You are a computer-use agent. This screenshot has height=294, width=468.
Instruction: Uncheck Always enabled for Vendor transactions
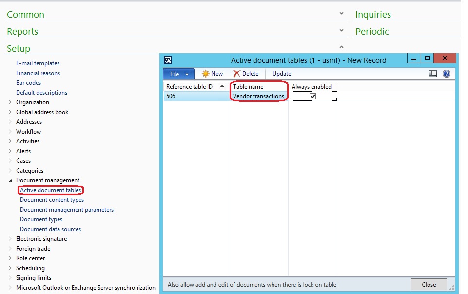pos(312,97)
